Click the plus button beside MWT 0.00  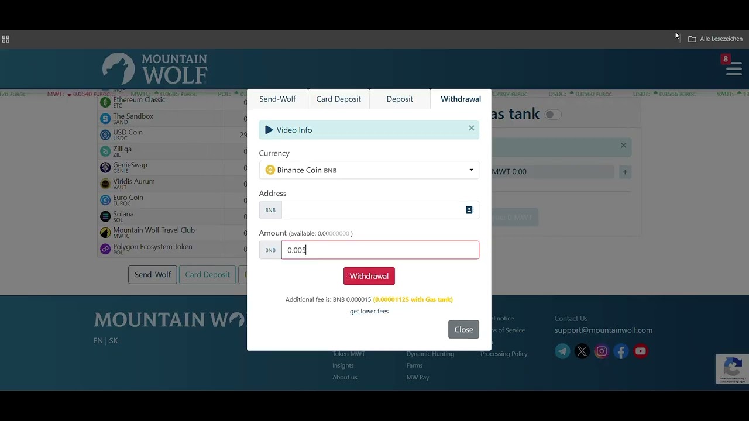pos(625,172)
